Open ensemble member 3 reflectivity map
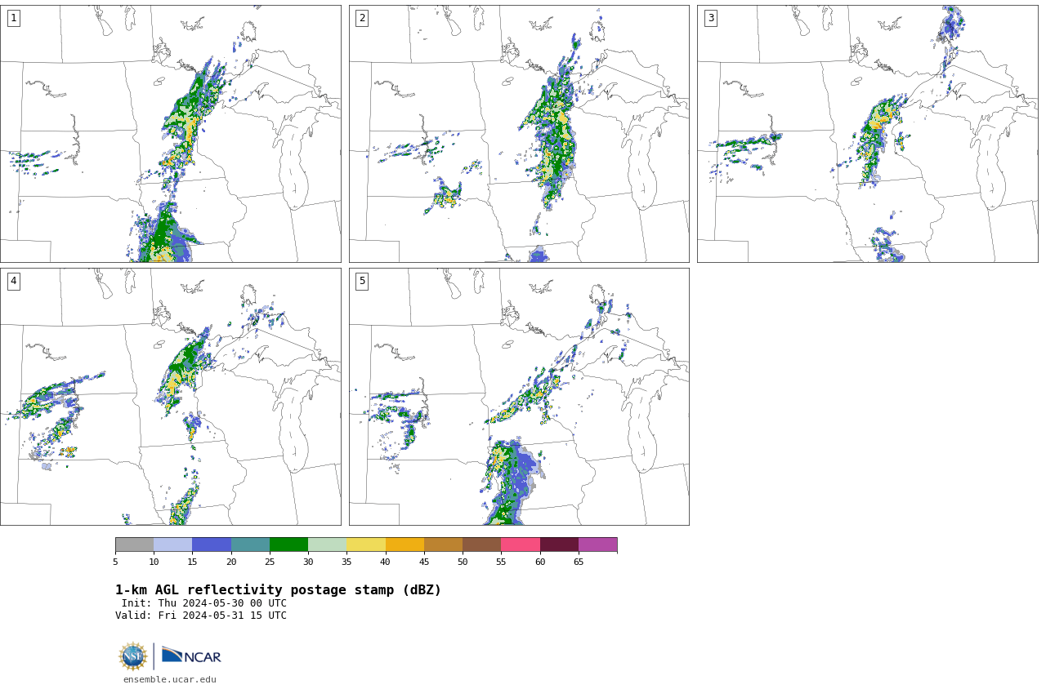The height and width of the screenshot is (689, 1046). 867,134
